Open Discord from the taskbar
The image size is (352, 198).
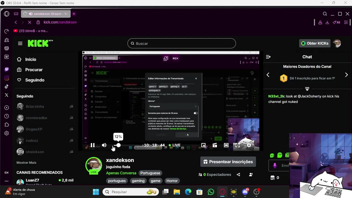(x=245, y=192)
